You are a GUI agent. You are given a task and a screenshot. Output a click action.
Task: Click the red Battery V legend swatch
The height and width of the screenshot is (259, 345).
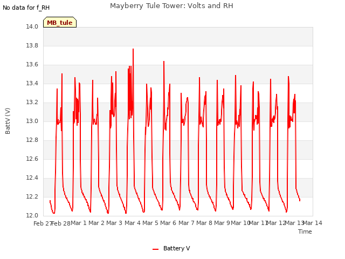[156, 249]
